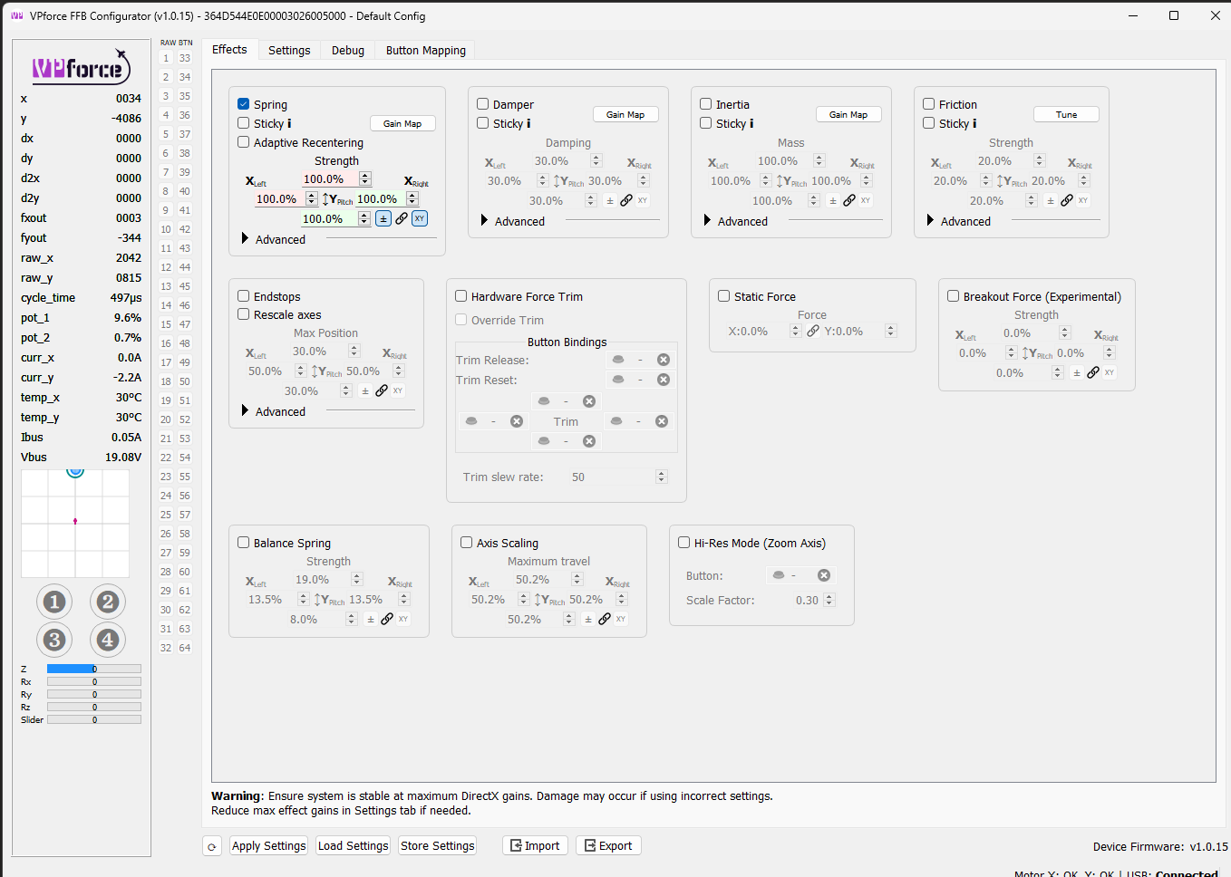The width and height of the screenshot is (1231, 877).
Task: Click the Spring X Left strength stepper
Action: tap(312, 198)
